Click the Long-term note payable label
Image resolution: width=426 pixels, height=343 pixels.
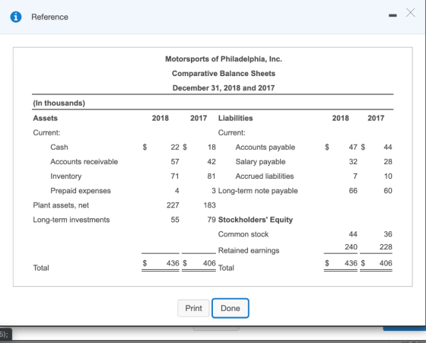pyautogui.click(x=258, y=191)
